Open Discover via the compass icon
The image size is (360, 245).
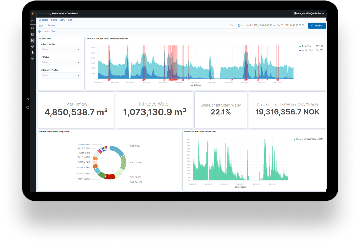tap(32, 28)
